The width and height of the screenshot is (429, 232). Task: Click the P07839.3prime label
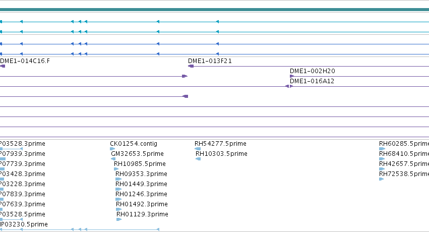pos(23,194)
